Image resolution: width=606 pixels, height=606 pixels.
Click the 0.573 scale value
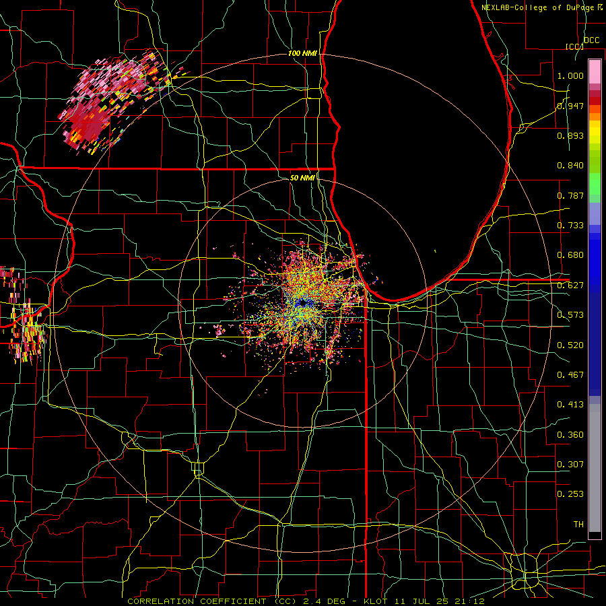pos(570,315)
